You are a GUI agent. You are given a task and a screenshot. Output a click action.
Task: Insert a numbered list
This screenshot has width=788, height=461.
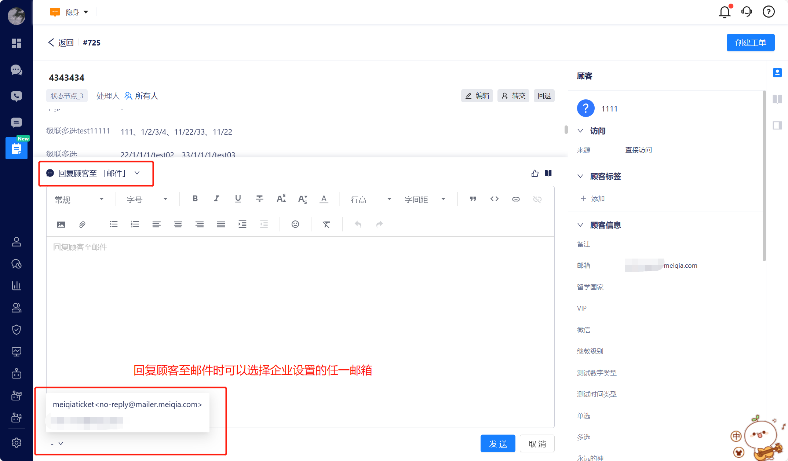point(135,224)
